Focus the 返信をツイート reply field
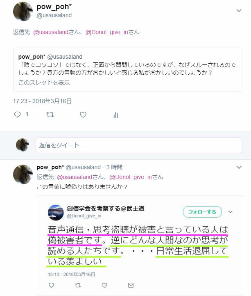Viewport: 251px width, 296px height. tap(139, 145)
